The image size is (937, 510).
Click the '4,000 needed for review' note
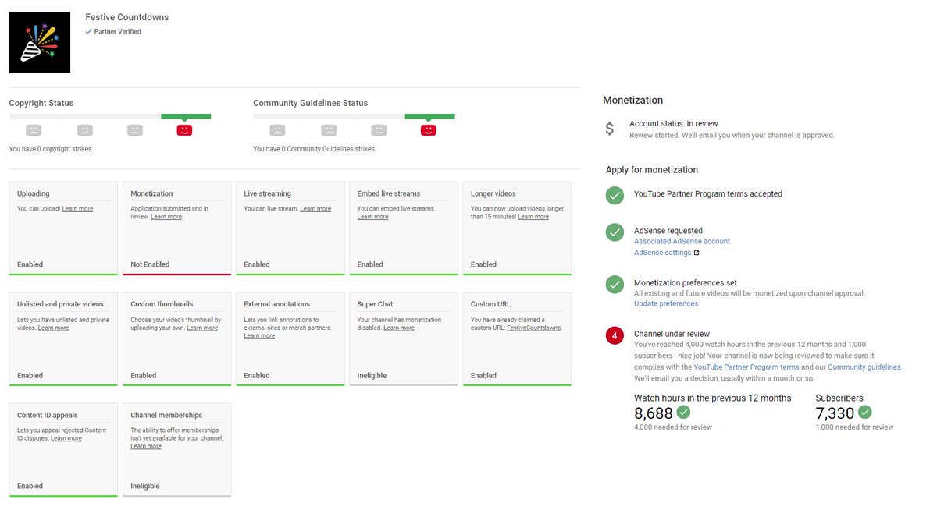(x=673, y=427)
